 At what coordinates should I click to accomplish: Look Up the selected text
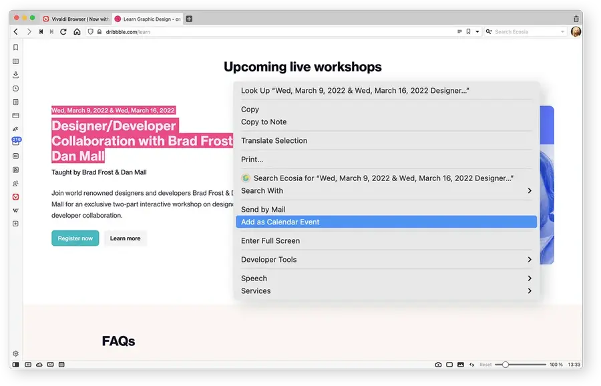click(387, 90)
